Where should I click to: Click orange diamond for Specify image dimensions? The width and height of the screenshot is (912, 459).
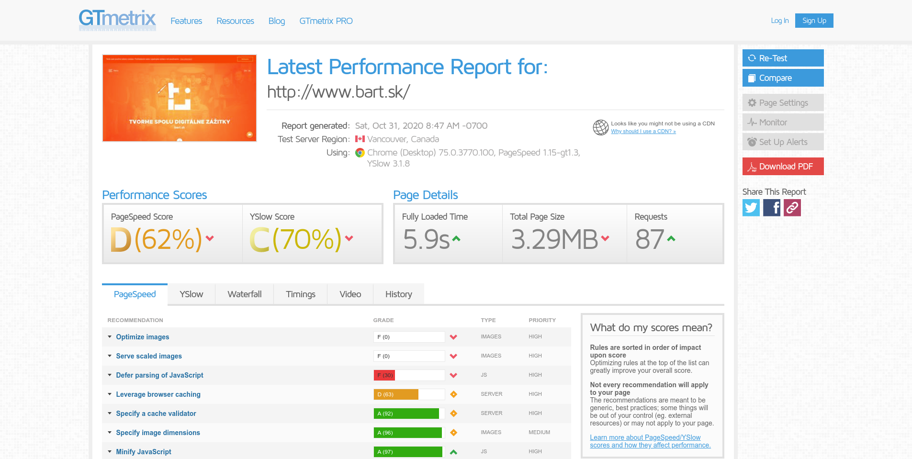(453, 433)
